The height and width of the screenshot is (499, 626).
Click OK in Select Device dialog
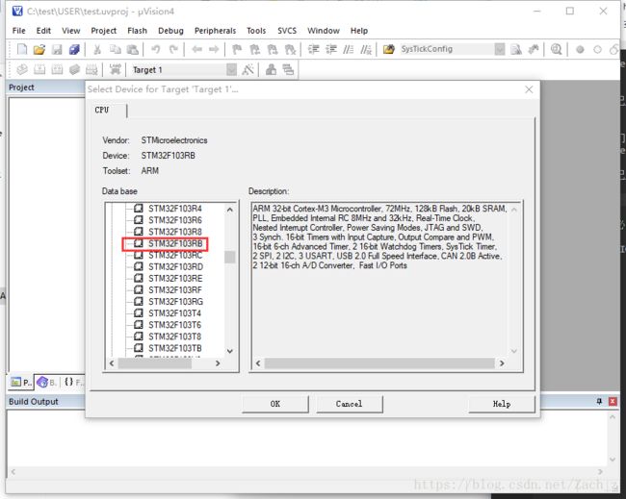(x=275, y=404)
